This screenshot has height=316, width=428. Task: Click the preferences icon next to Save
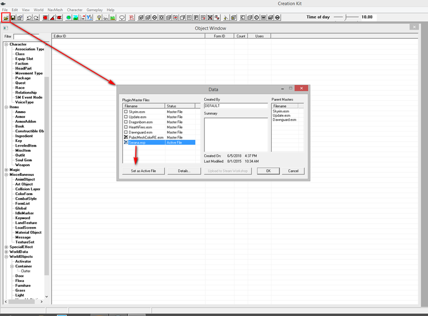point(20,18)
